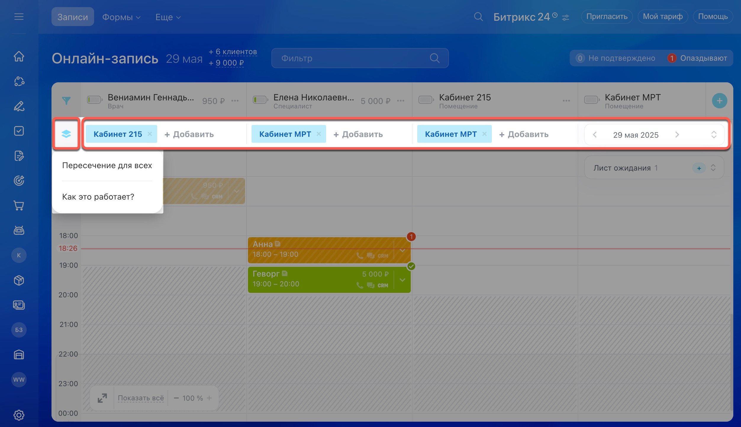
Task: Increase zoom with the plus control
Action: pyautogui.click(x=209, y=398)
